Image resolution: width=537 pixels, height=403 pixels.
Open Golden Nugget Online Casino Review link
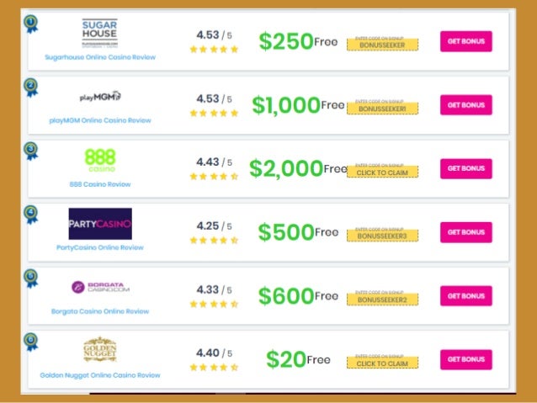click(x=100, y=375)
